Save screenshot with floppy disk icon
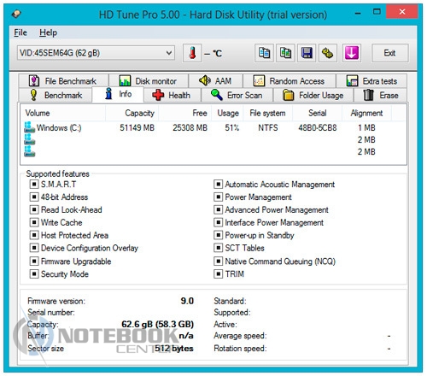 [307, 53]
